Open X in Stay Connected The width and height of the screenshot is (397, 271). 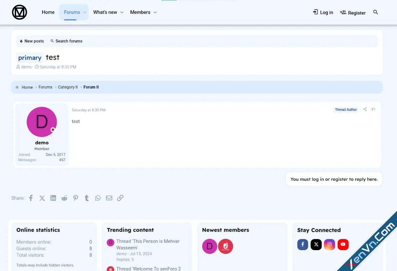click(x=316, y=244)
